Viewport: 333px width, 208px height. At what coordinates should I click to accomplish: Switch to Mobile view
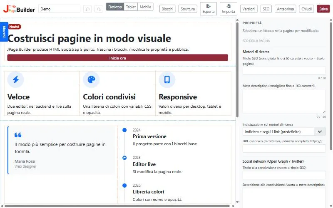[145, 7]
